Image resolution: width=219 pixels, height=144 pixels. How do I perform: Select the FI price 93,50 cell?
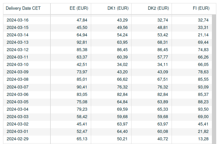point(192,109)
